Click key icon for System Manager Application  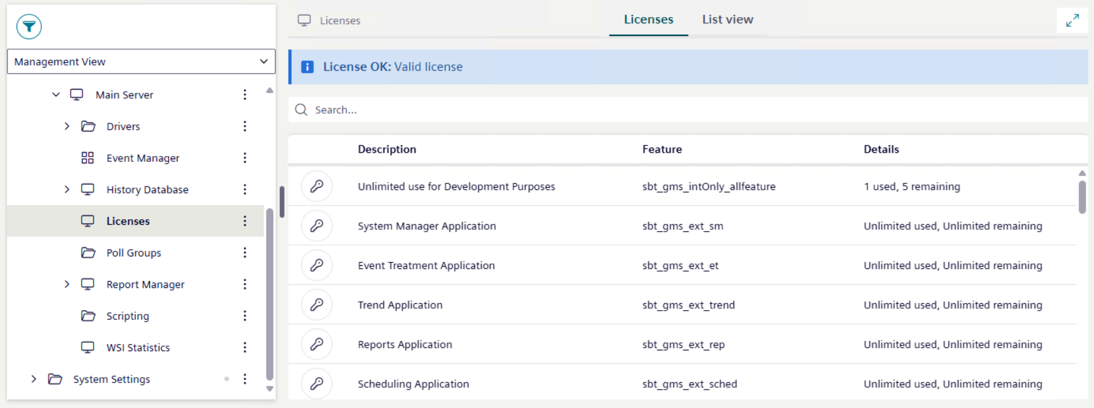[317, 226]
